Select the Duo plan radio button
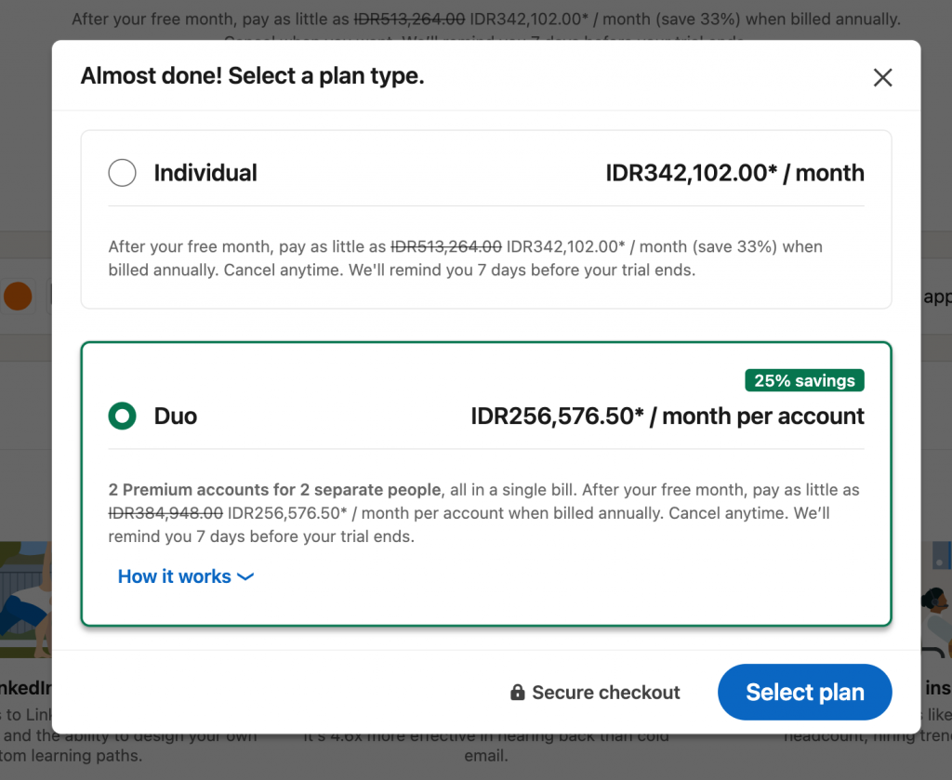 click(x=123, y=416)
